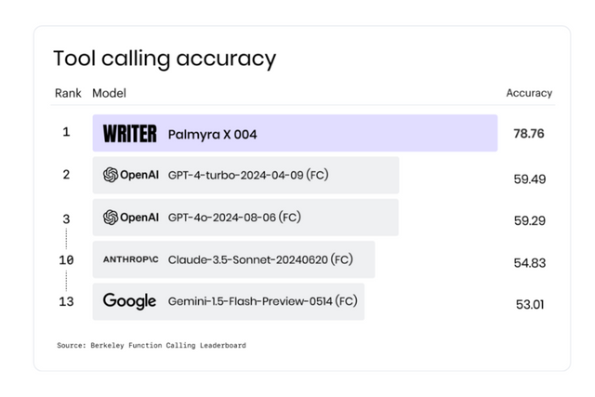Click the Anthropic logo in Claude row
This screenshot has height=397, width=595.
130,260
